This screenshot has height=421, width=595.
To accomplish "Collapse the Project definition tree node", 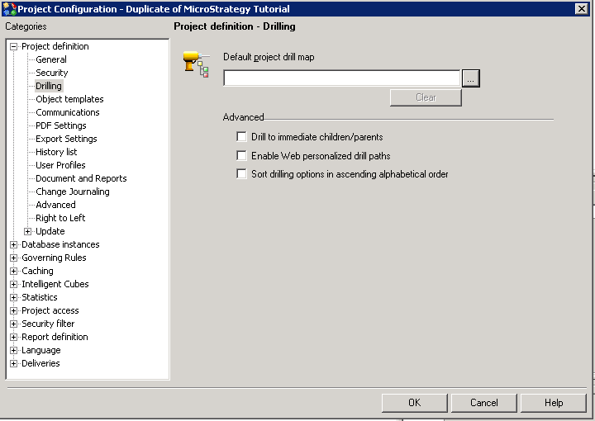I will coord(14,46).
